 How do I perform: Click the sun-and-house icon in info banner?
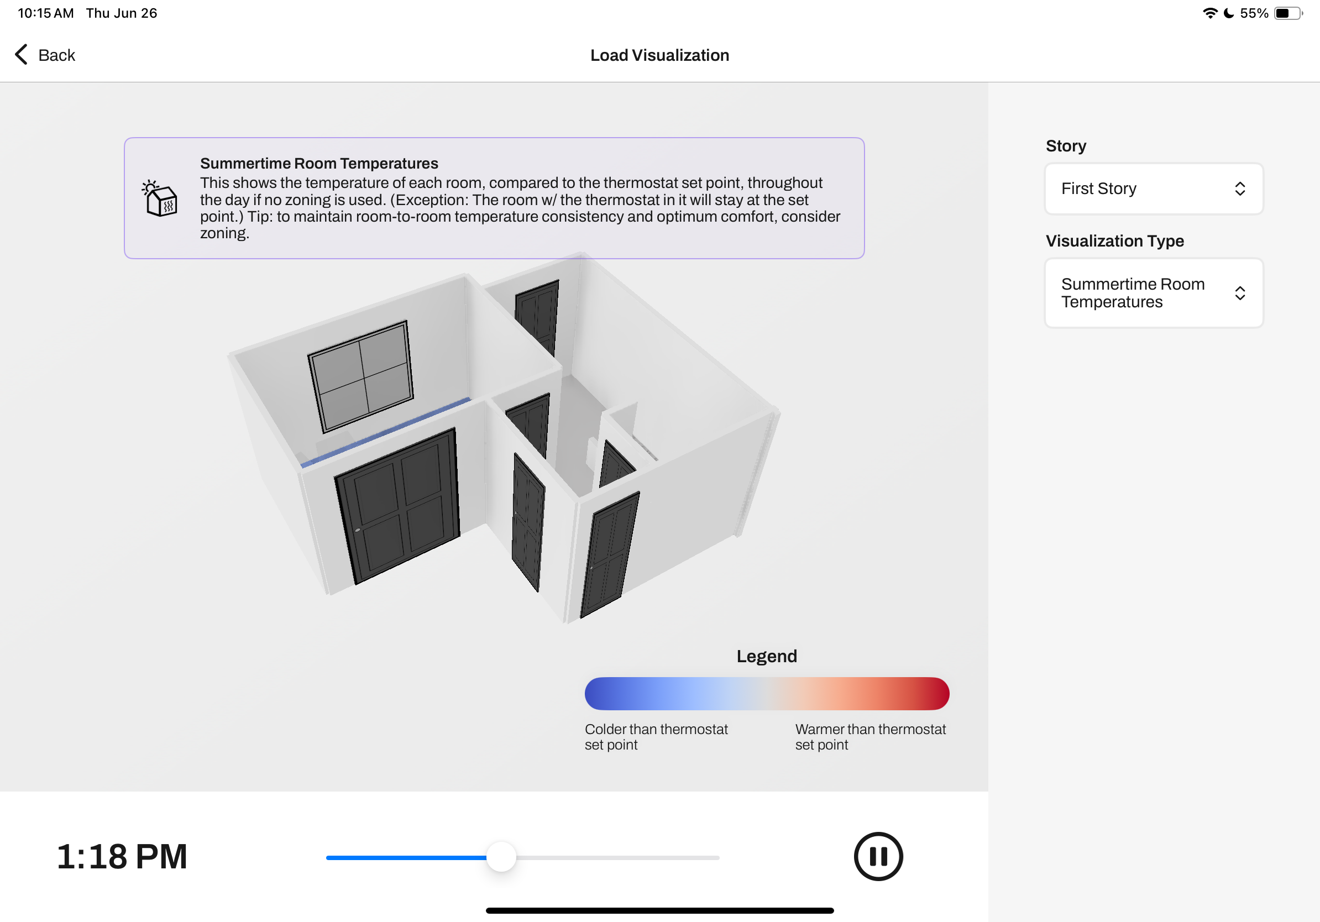pyautogui.click(x=160, y=198)
